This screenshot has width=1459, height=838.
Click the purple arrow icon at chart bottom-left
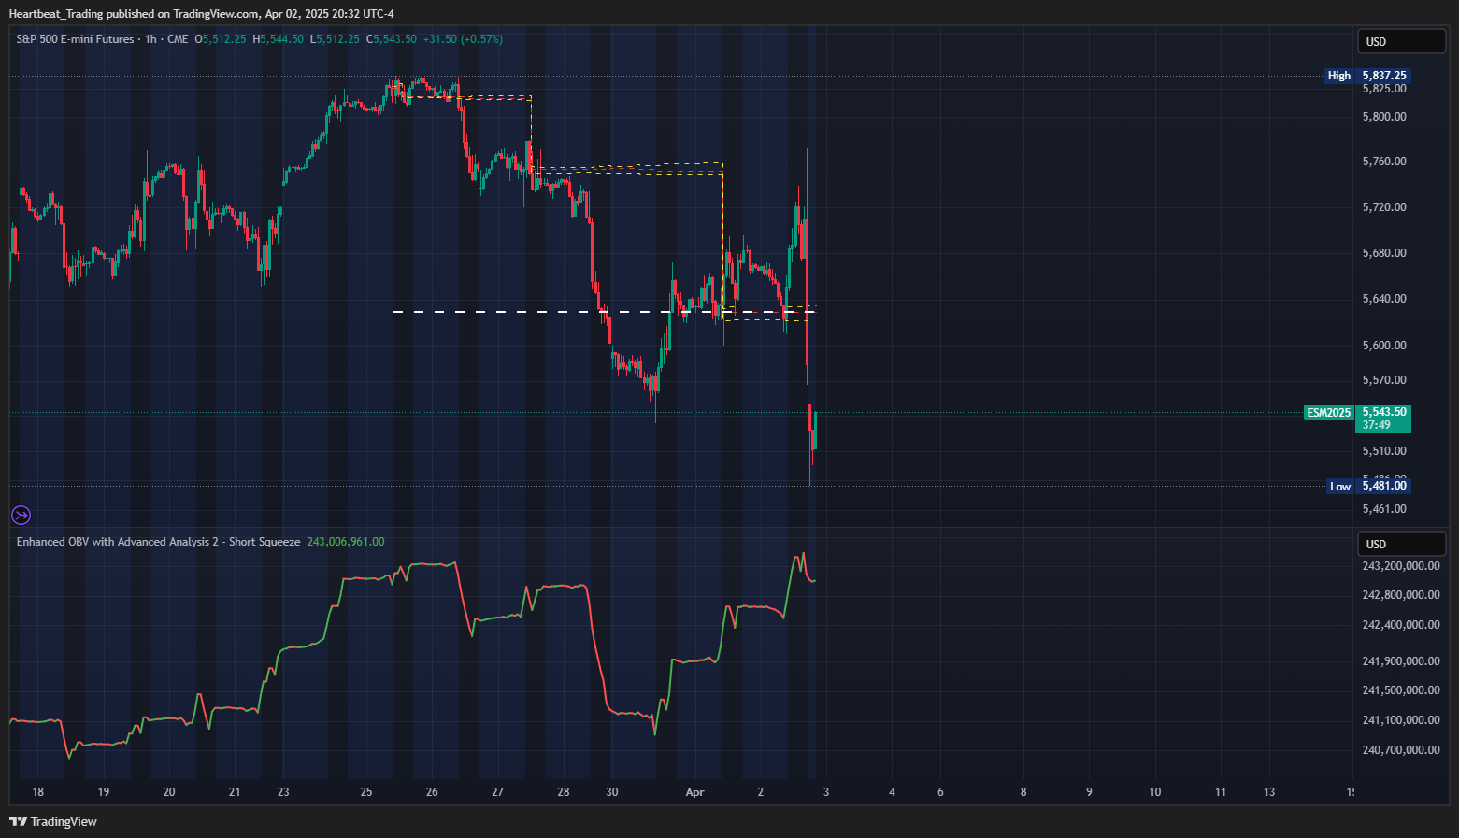pos(21,515)
